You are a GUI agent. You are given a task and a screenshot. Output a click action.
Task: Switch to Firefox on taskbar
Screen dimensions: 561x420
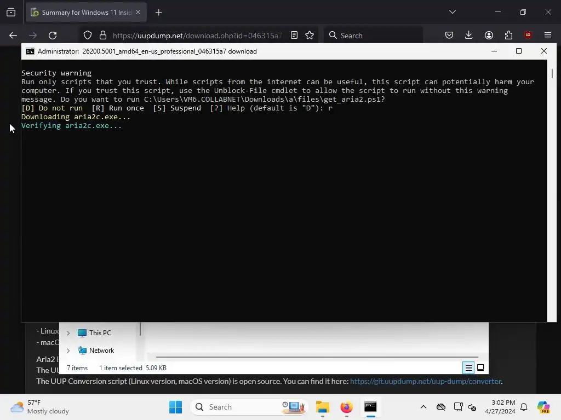pos(346,407)
